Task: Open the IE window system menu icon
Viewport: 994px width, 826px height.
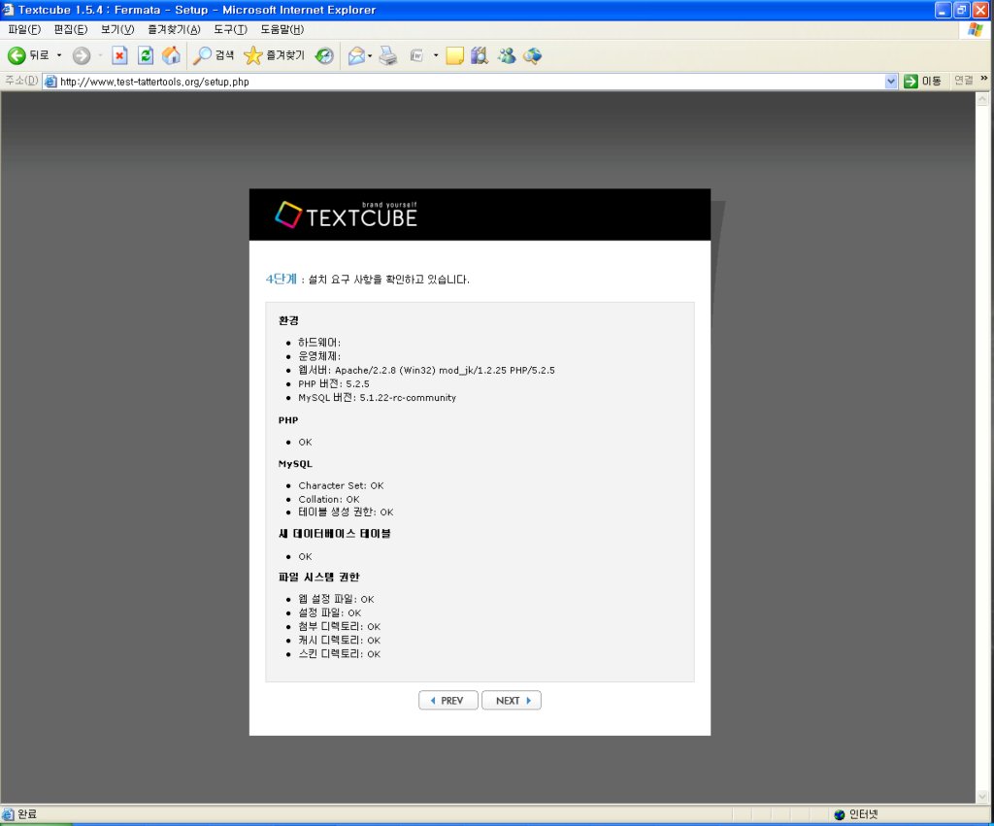Action: tap(8, 10)
